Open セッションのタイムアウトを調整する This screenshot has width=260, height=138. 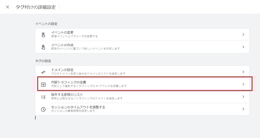click(x=78, y=107)
